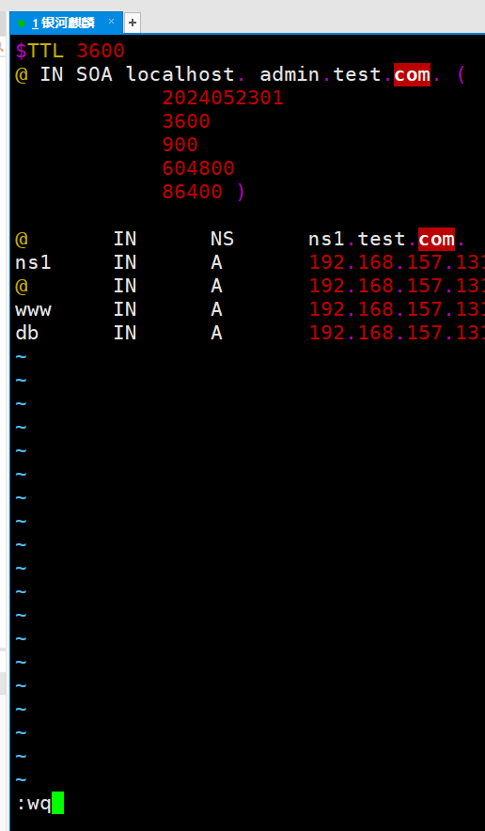Click admin in the SOA email field
Image resolution: width=485 pixels, height=831 pixels.
pos(289,74)
